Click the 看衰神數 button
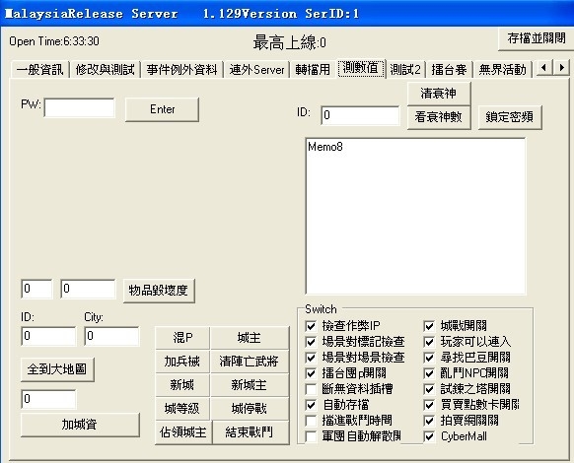574x463 pixels. click(439, 117)
